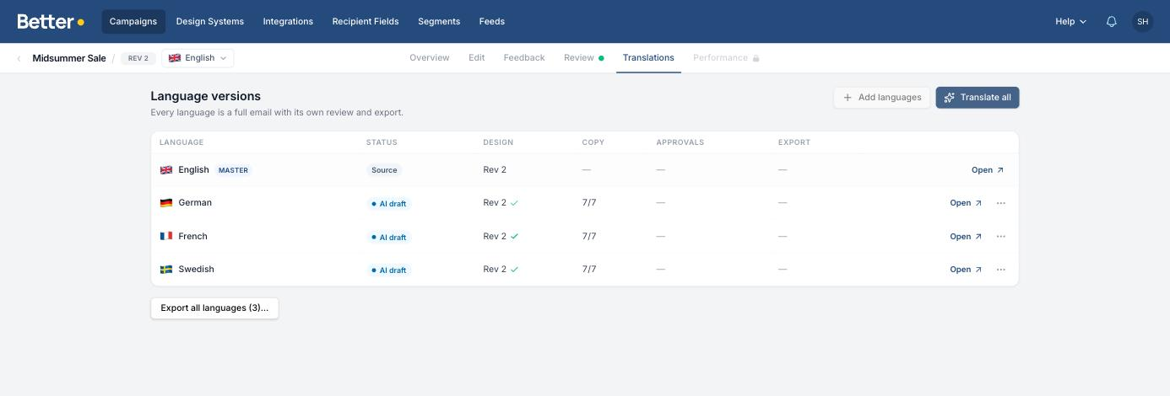
Task: Click Rev 2 in the English row
Action: (495, 170)
